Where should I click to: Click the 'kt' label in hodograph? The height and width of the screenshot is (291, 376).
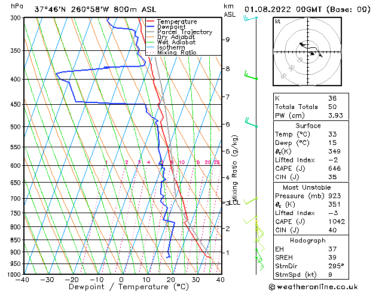[x=278, y=22]
